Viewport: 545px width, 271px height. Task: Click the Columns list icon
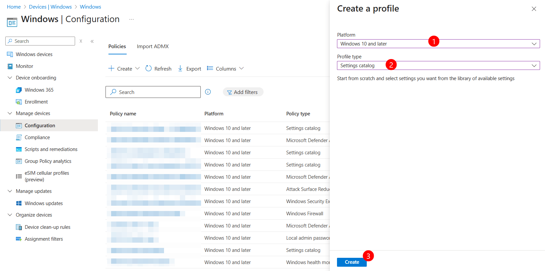click(x=210, y=68)
